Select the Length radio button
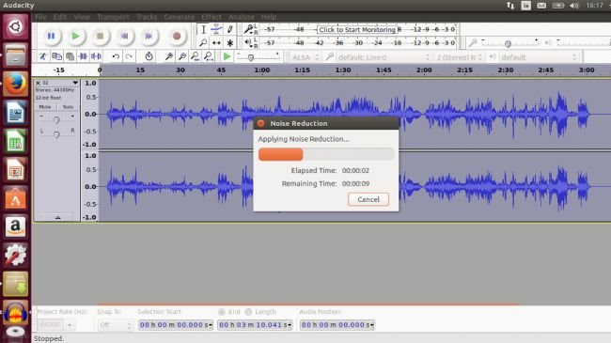 (x=248, y=312)
